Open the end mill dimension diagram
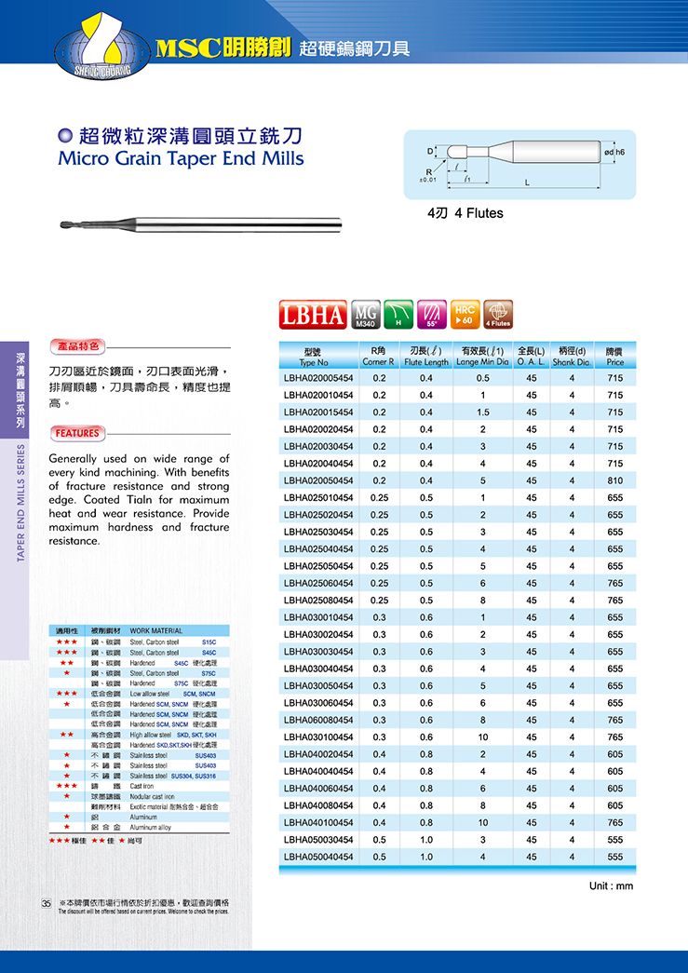 coord(519,165)
